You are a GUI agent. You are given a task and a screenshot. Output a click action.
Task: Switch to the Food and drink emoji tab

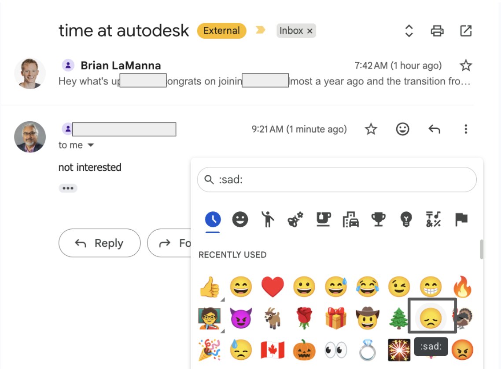(323, 219)
